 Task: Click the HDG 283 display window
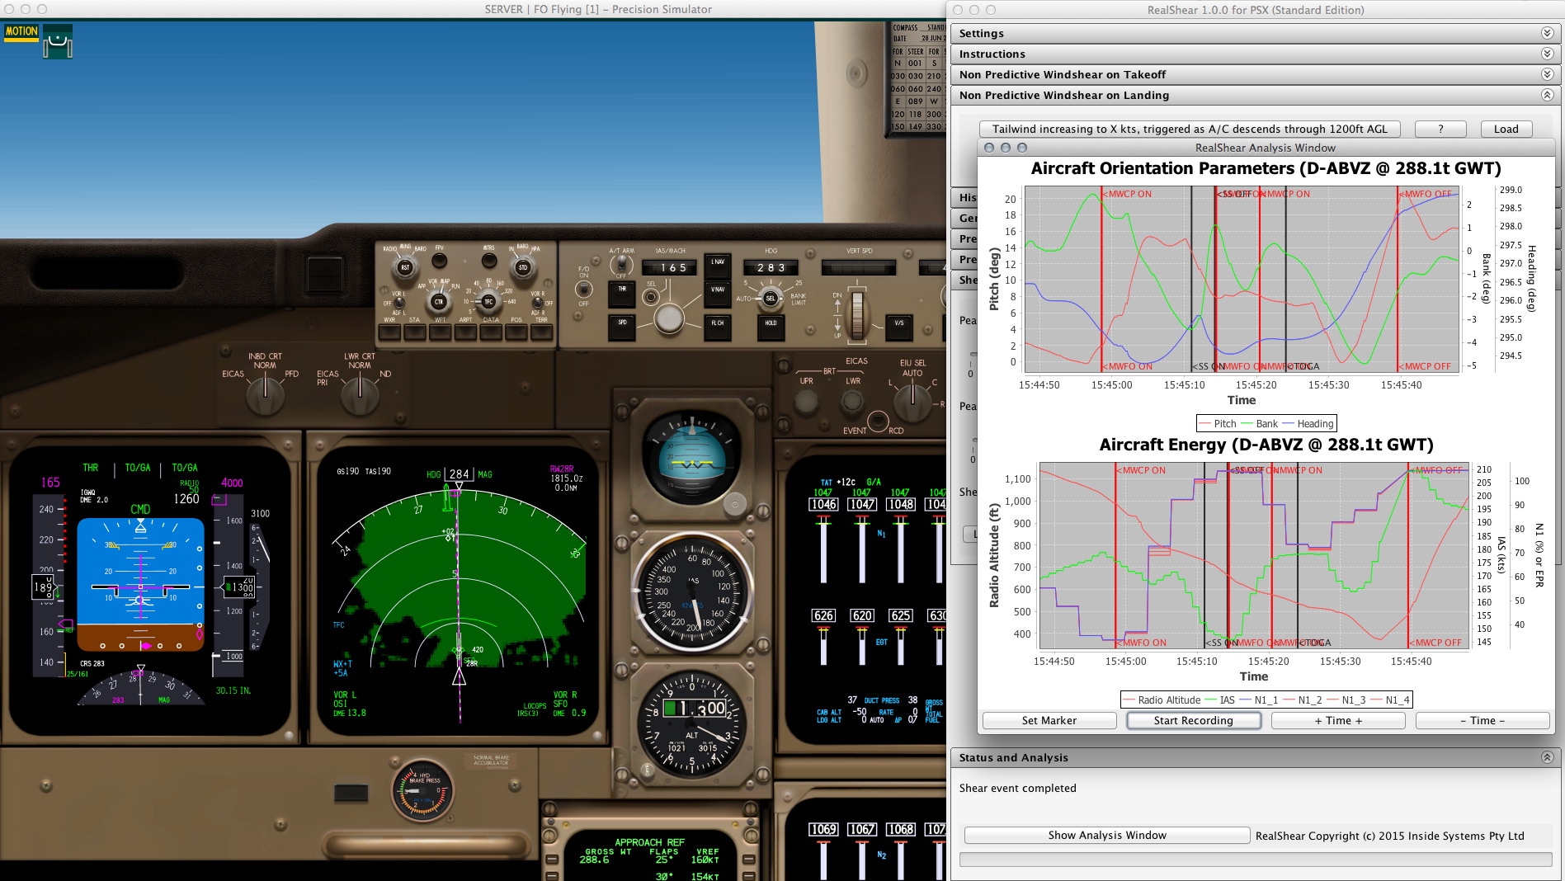click(x=771, y=267)
